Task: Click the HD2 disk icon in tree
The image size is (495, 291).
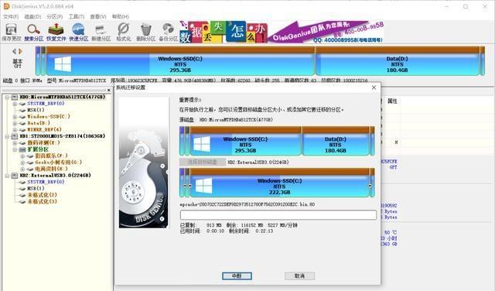Action: click(x=15, y=176)
